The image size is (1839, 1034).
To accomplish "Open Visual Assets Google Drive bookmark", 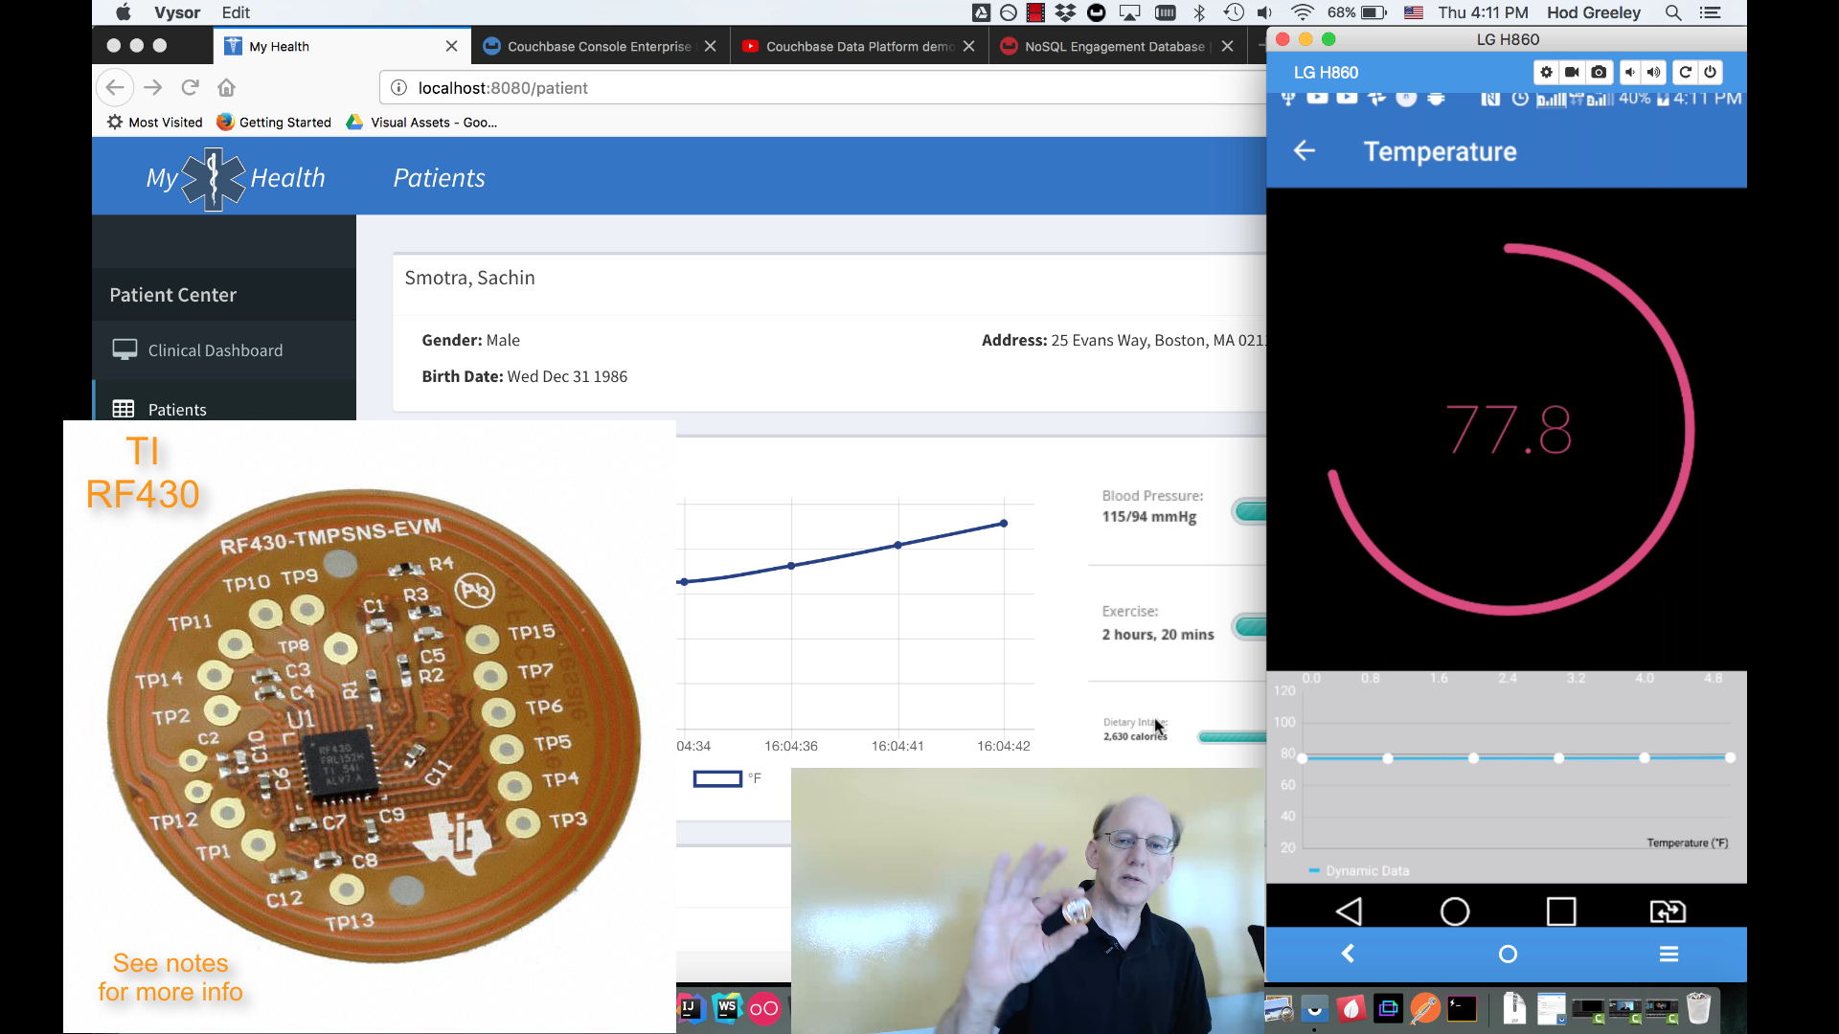I will 422,122.
